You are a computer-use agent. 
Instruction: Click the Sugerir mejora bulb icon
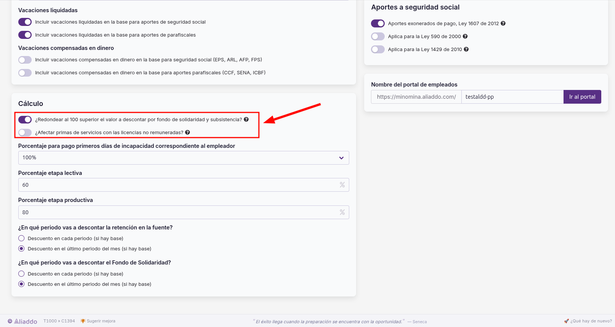click(83, 321)
